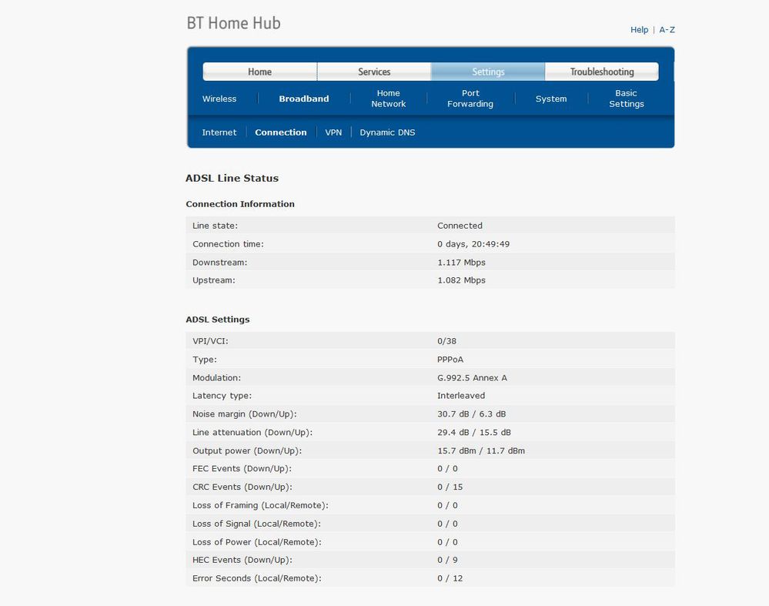Click line attenuation value 29.4 dB / 15.5 dB
The height and width of the screenshot is (606, 769).
pyautogui.click(x=473, y=432)
